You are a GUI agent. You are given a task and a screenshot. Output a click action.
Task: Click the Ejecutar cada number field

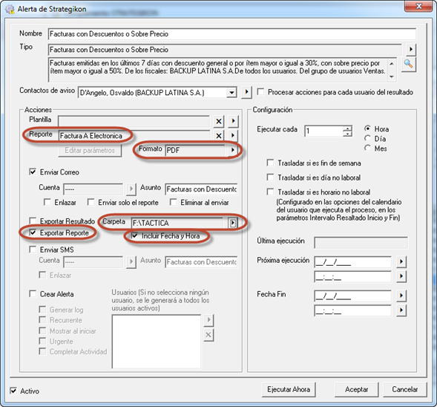click(323, 131)
